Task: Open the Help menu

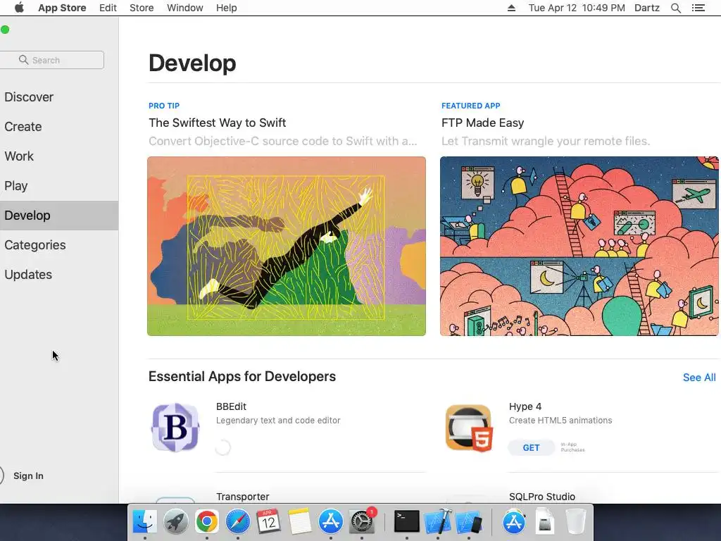Action: [226, 8]
